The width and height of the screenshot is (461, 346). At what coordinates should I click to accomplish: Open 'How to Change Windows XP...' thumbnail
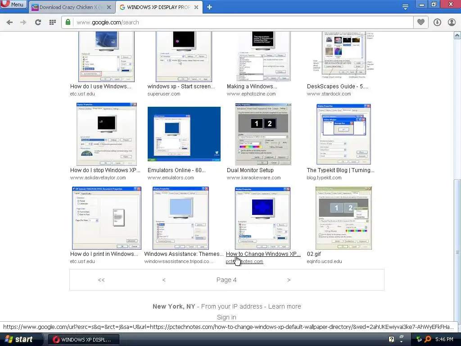click(263, 218)
